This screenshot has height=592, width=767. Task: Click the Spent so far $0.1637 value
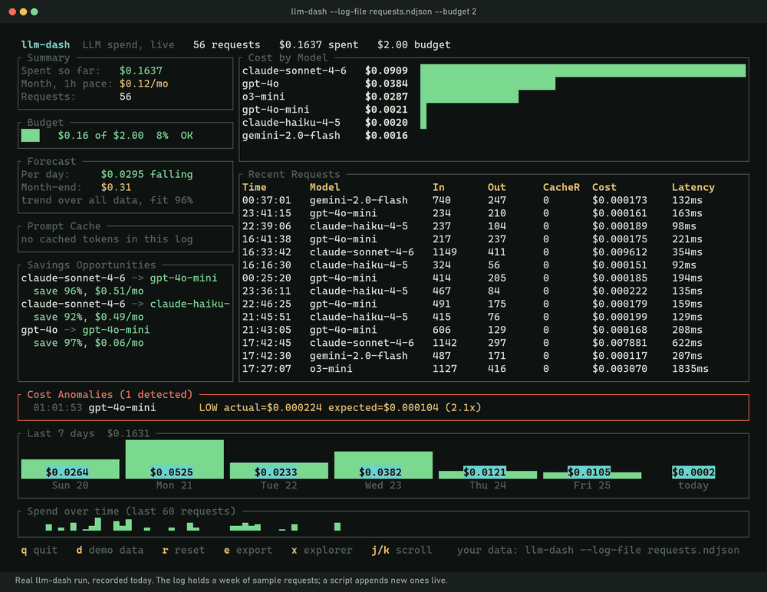141,71
